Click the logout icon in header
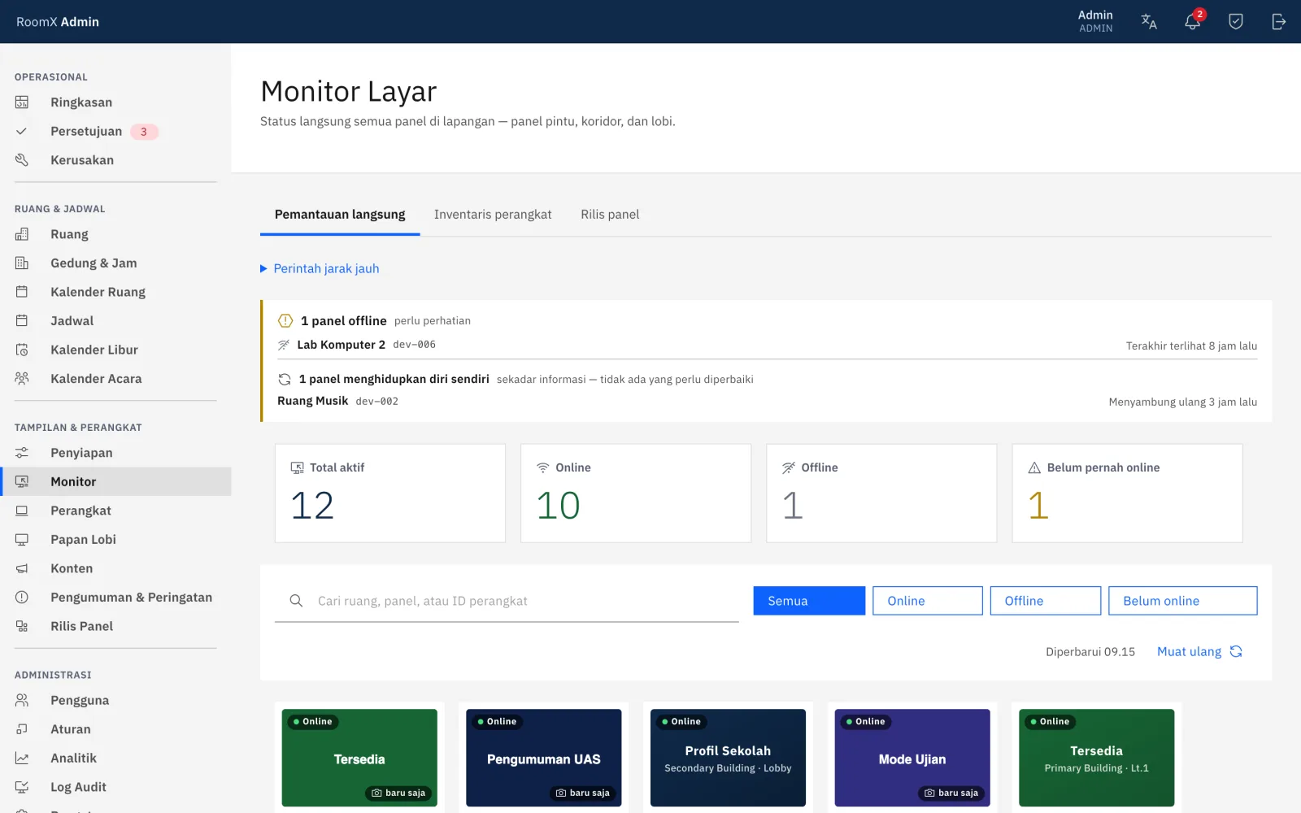 tap(1279, 22)
